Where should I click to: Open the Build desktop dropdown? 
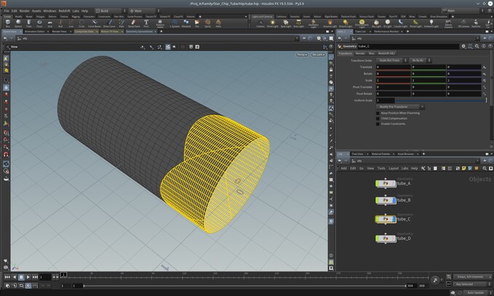(x=111, y=11)
